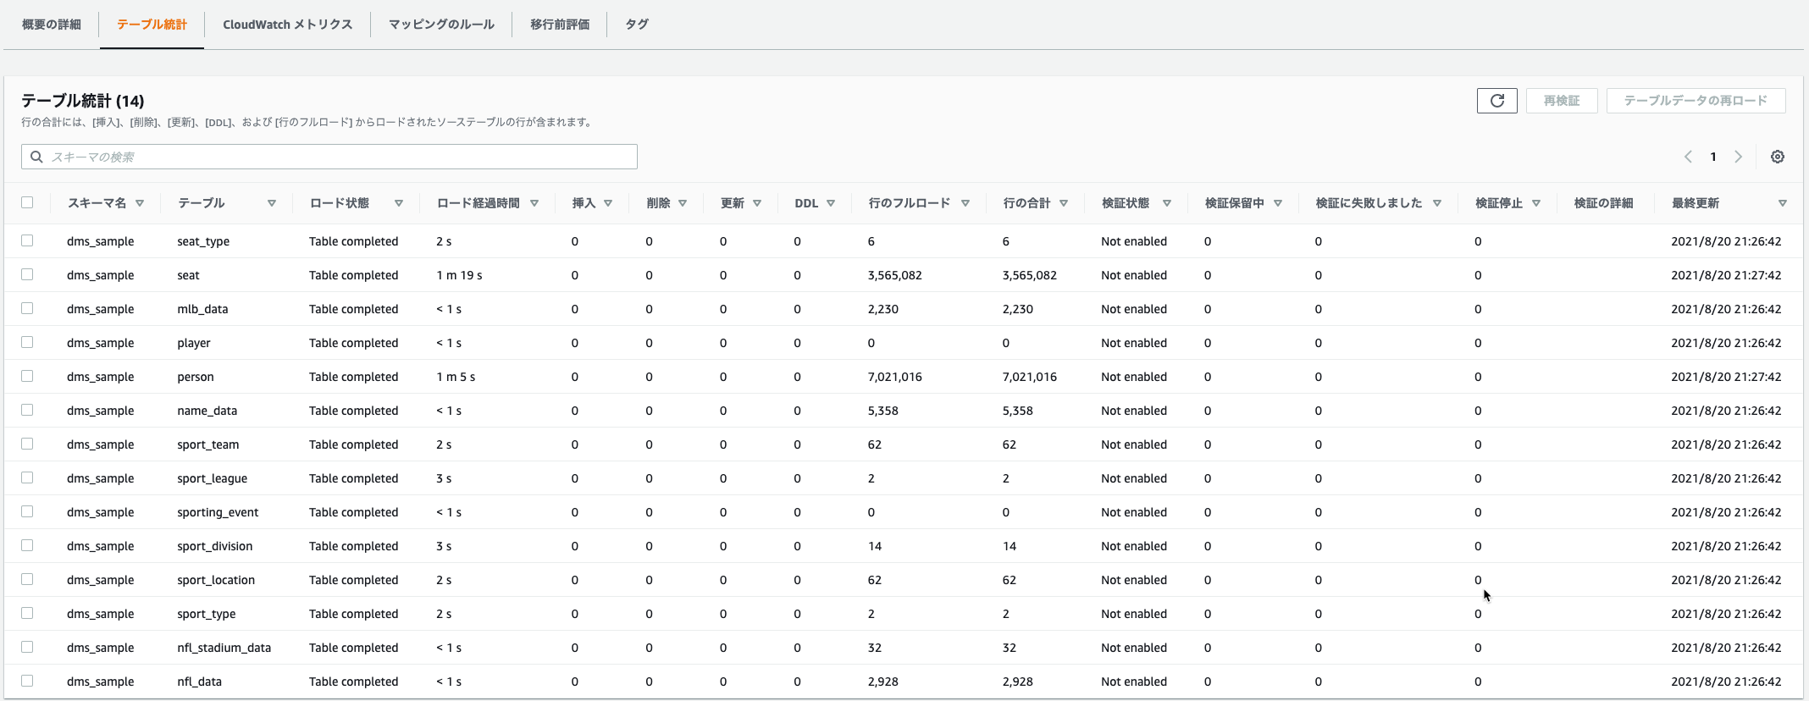Click Not enabled status for player row
The width and height of the screenshot is (1809, 701).
pos(1134,343)
